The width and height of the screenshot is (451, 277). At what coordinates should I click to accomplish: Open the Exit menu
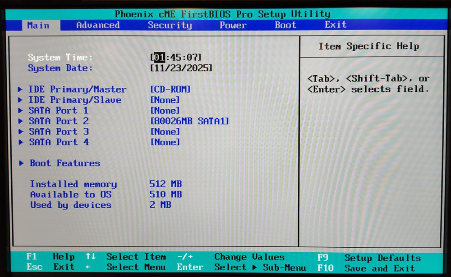coord(335,25)
